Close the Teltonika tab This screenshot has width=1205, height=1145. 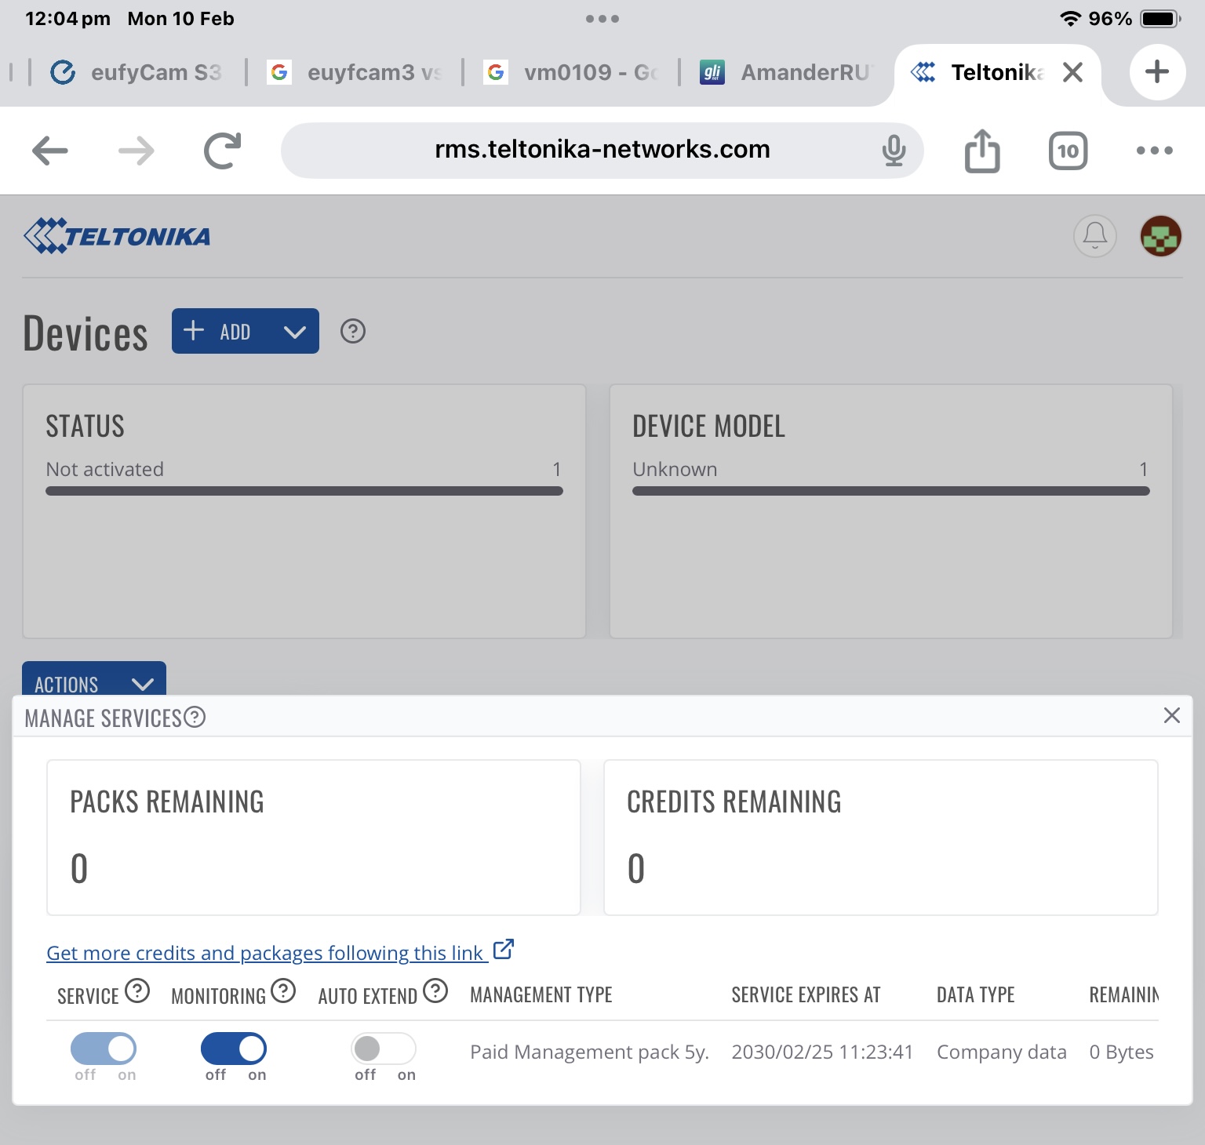[1072, 72]
